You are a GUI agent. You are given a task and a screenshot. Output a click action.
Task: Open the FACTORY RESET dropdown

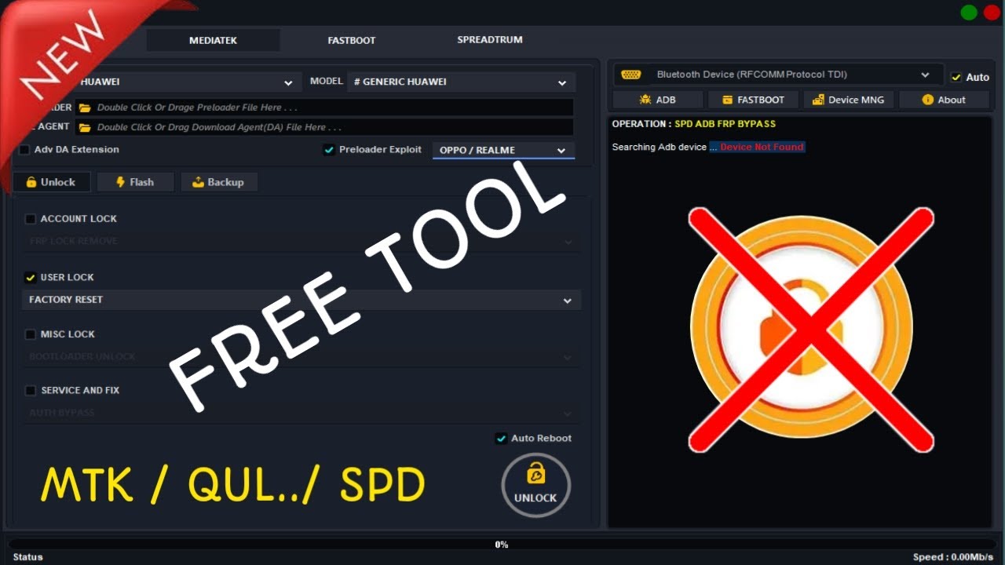301,300
